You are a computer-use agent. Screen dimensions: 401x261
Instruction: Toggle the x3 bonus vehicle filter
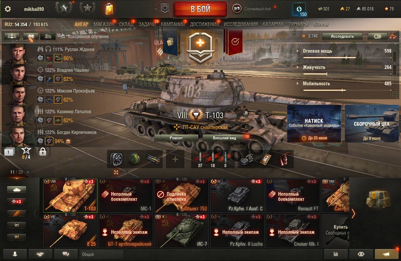[17, 202]
